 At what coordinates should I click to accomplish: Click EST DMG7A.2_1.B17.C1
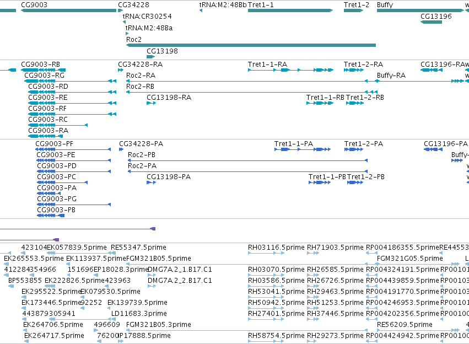(x=180, y=270)
